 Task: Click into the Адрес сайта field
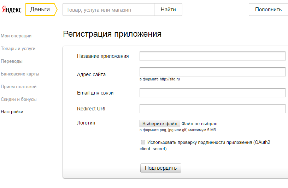212,72
